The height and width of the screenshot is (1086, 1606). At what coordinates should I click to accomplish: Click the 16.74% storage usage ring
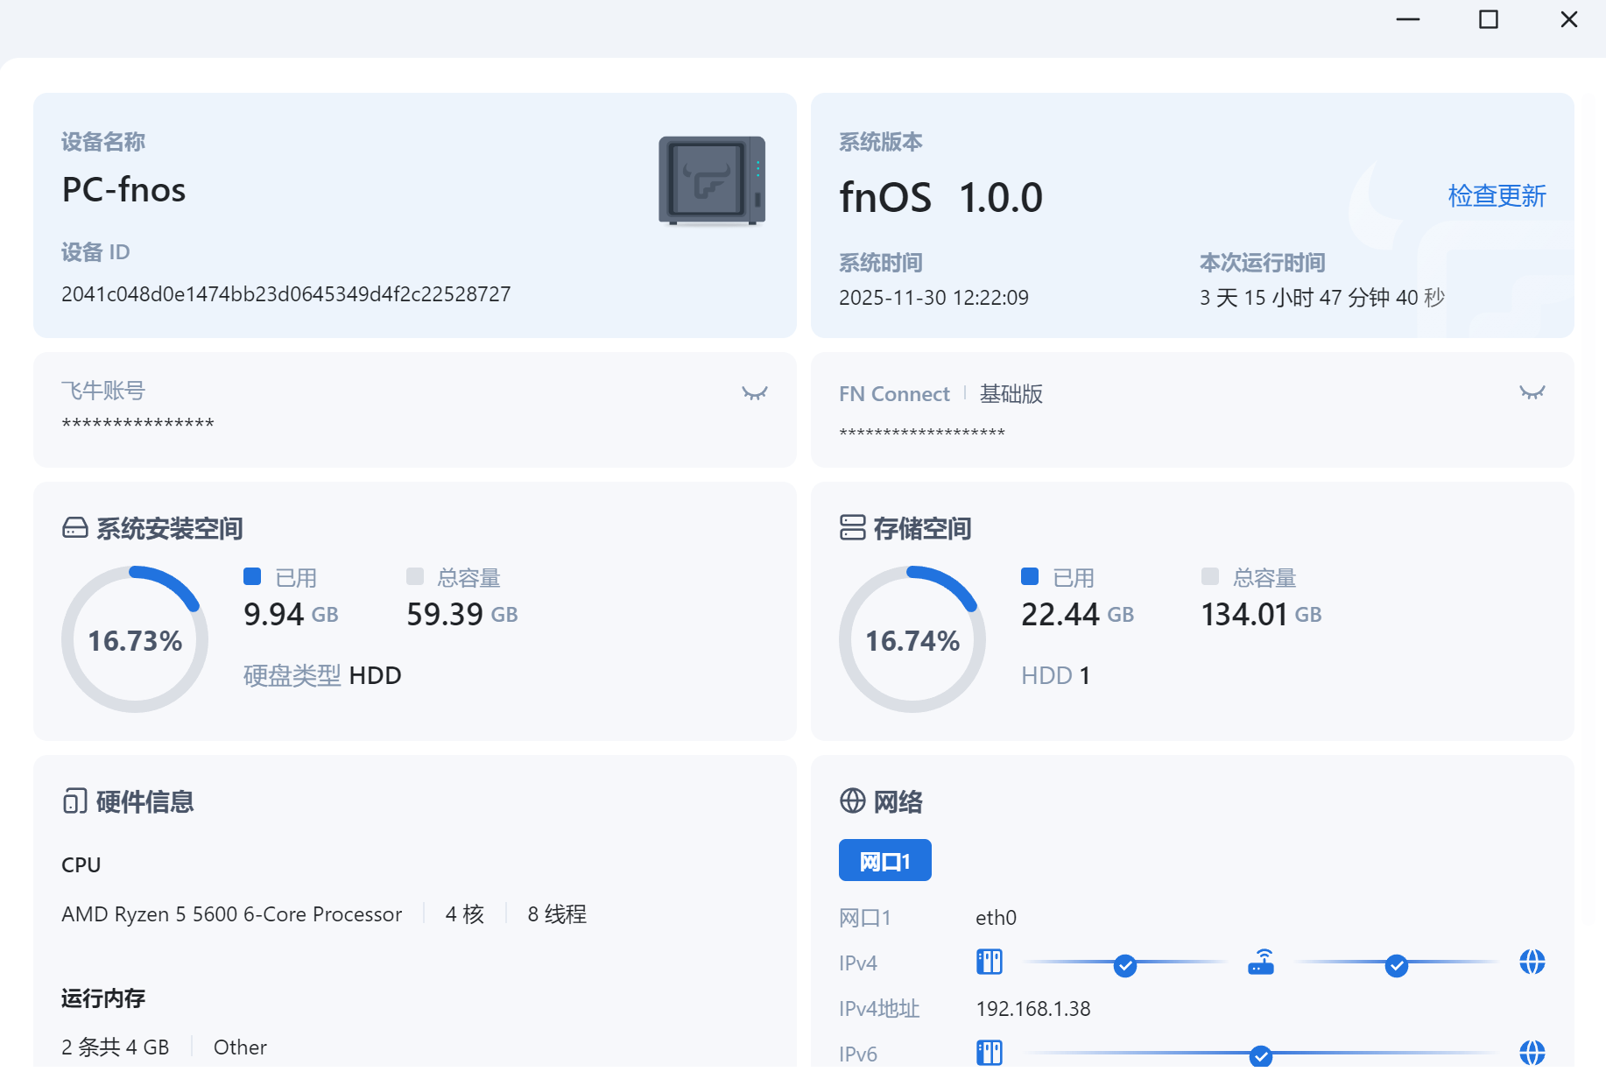(x=912, y=640)
